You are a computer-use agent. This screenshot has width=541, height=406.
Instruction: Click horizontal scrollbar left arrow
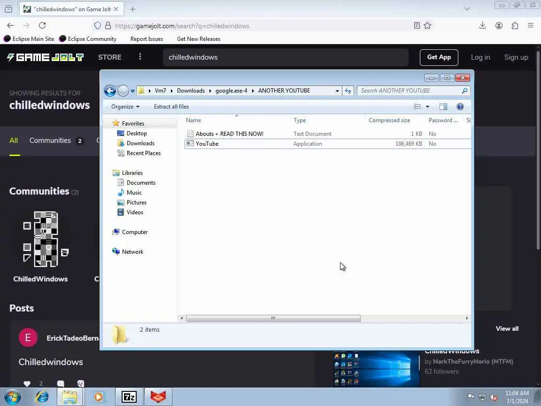[182, 318]
